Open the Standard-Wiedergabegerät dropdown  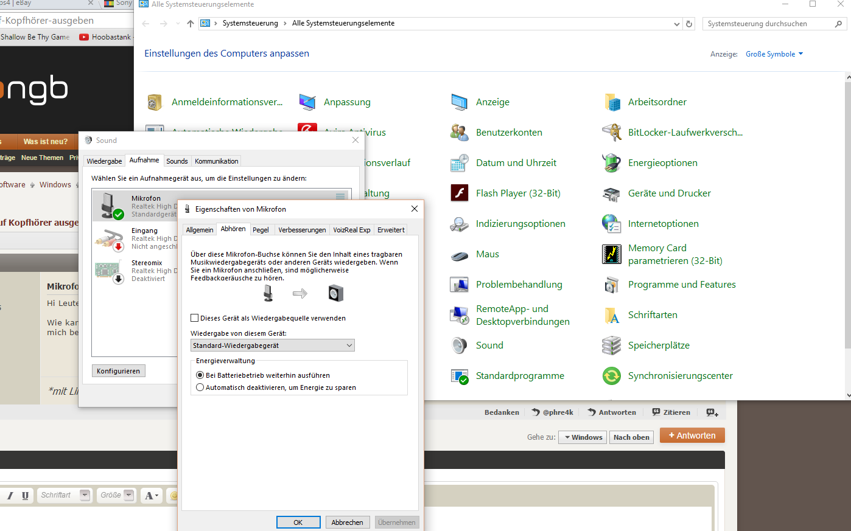(272, 345)
